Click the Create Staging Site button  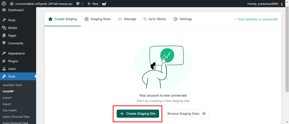tap(138, 114)
